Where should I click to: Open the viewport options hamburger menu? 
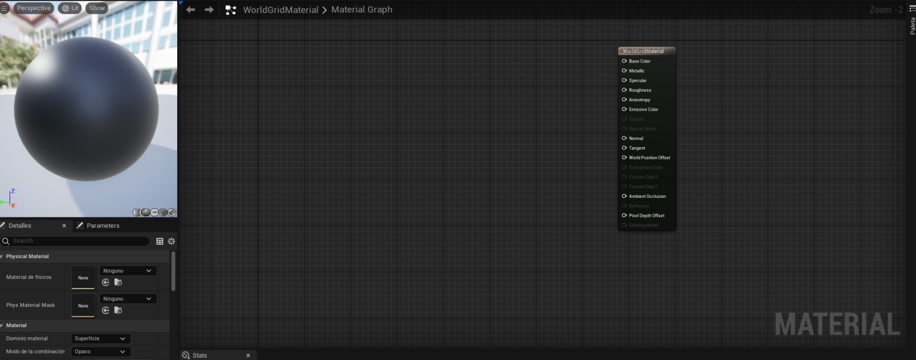[4, 8]
